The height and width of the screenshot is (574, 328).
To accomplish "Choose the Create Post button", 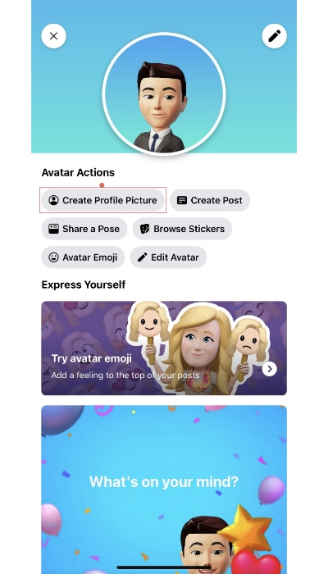I will coord(210,200).
